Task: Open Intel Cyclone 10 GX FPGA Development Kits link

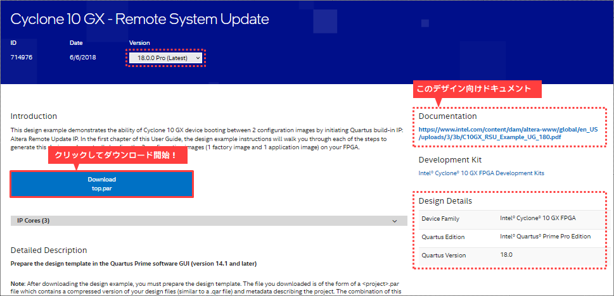Action: [x=481, y=173]
